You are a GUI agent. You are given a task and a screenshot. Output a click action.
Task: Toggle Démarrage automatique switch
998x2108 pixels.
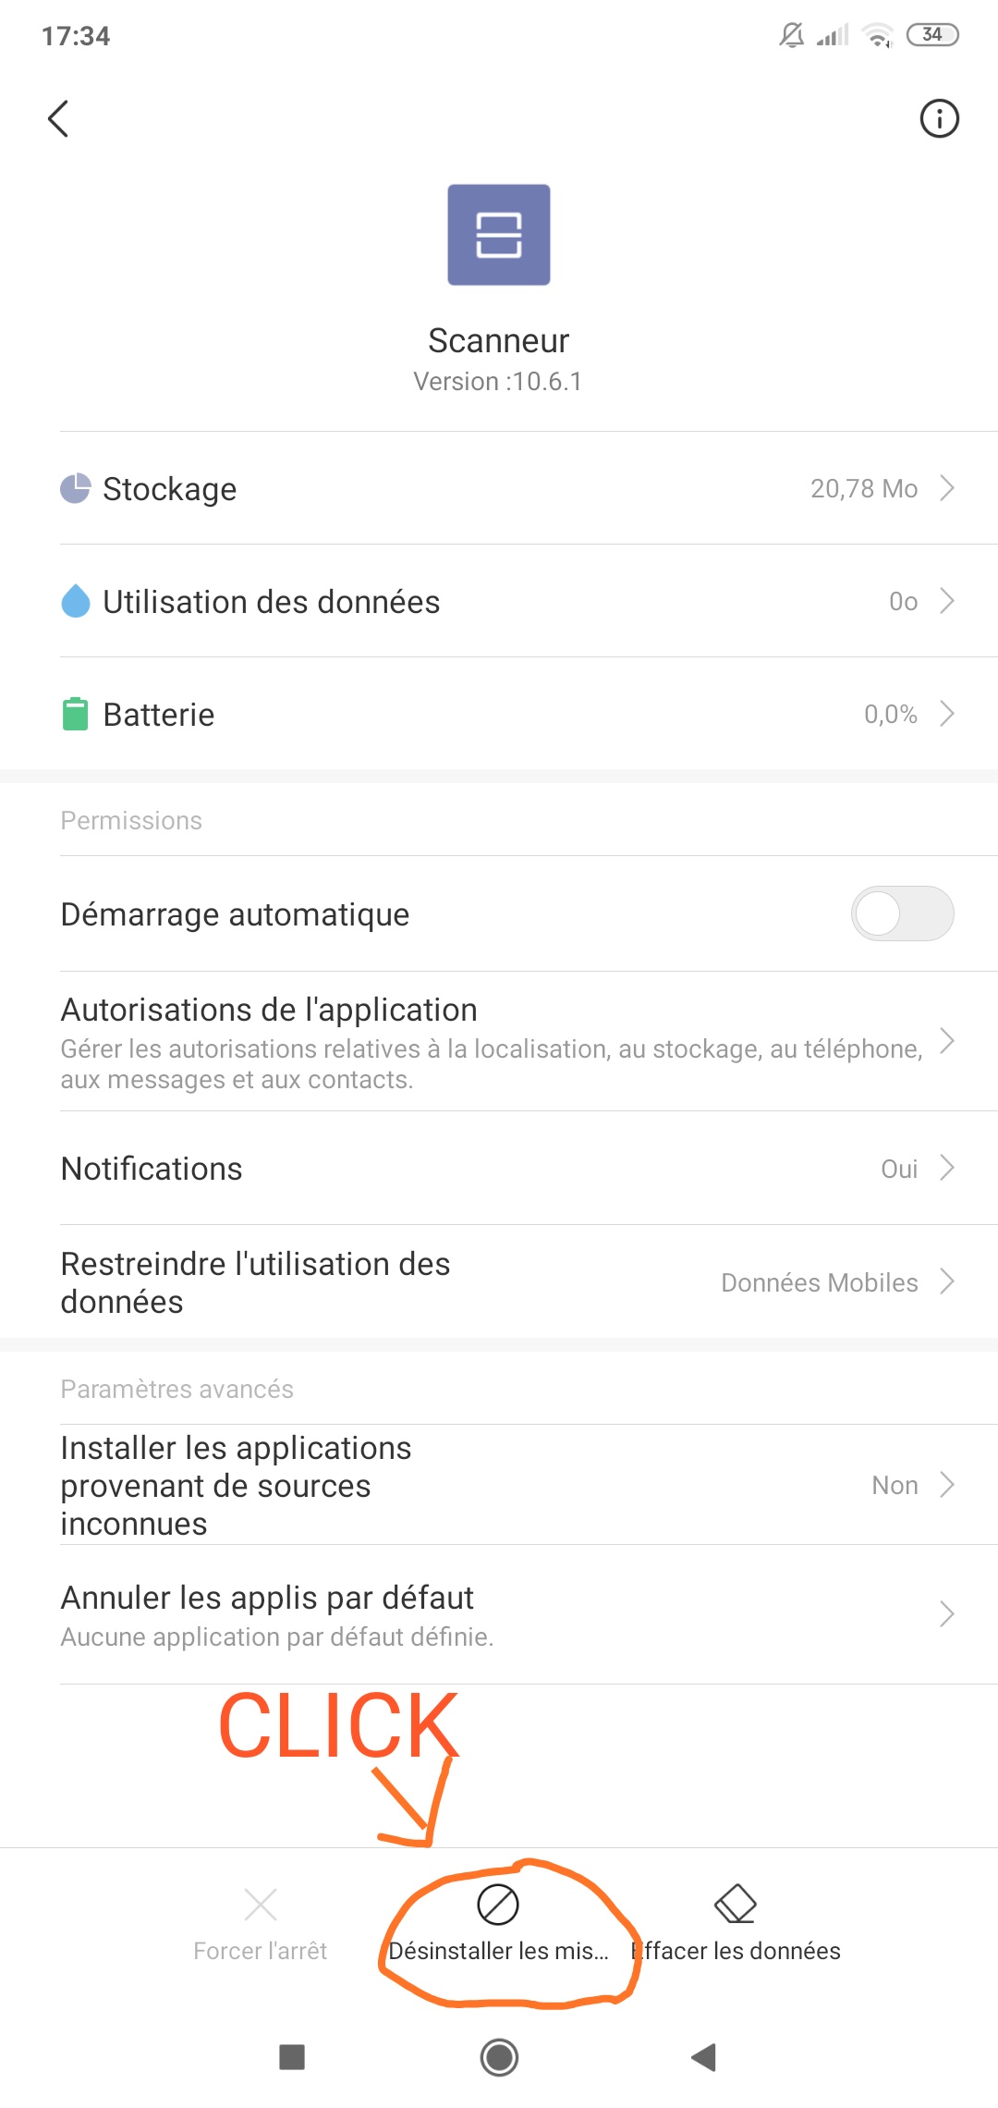coord(903,913)
